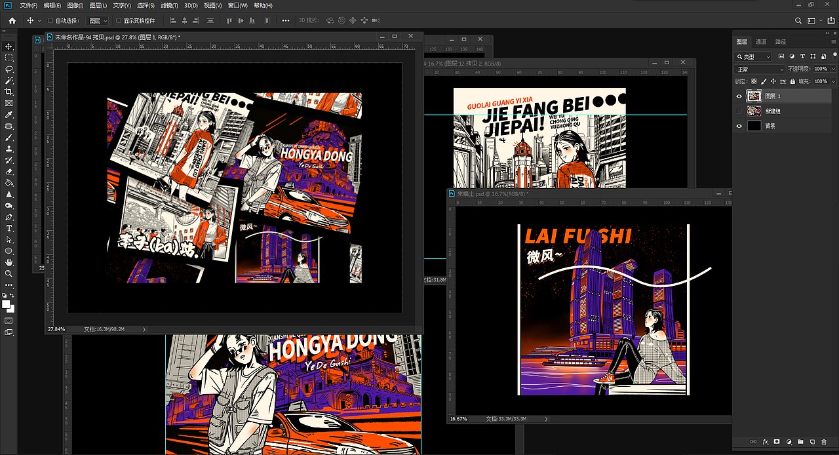Screen dimensions: 839x455
Task: Toggle the lock all padlock icon
Action: click(792, 81)
